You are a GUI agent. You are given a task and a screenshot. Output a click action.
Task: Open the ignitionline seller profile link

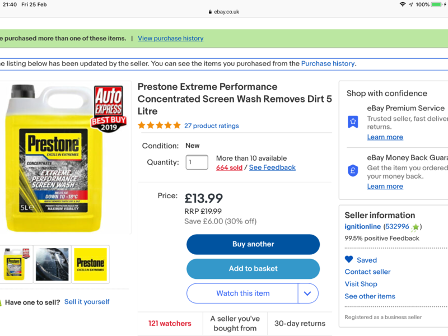(362, 227)
